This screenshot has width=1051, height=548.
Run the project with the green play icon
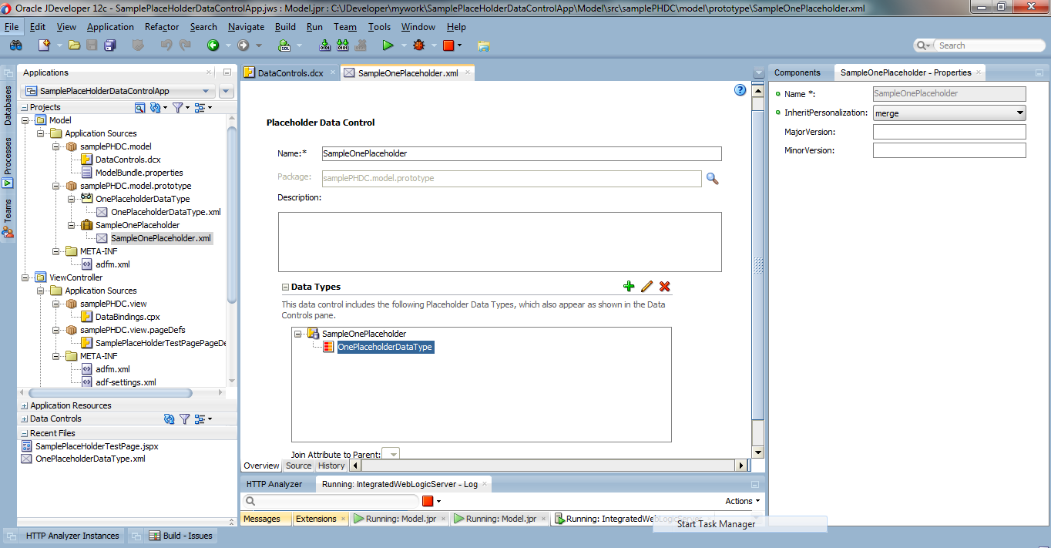pyautogui.click(x=389, y=45)
